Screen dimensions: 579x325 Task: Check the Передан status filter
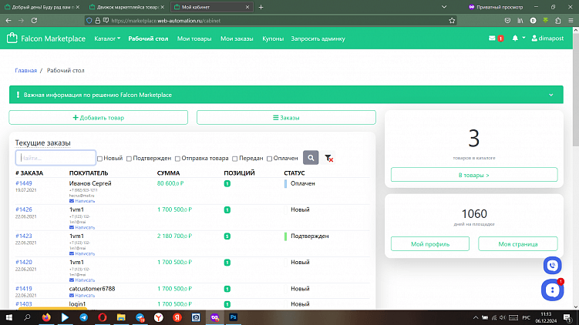(235, 159)
